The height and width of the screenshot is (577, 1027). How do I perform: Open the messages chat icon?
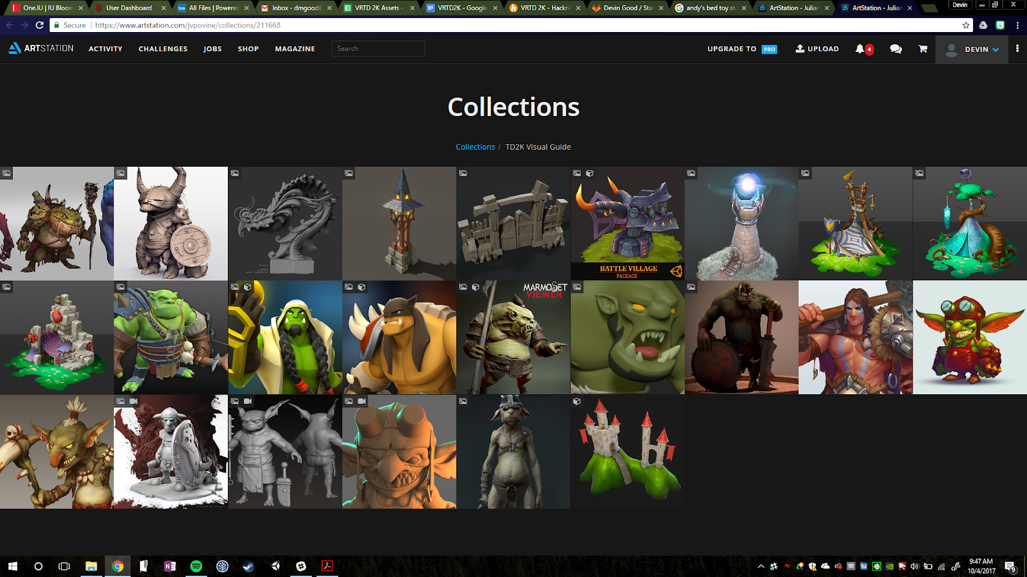pyautogui.click(x=895, y=49)
